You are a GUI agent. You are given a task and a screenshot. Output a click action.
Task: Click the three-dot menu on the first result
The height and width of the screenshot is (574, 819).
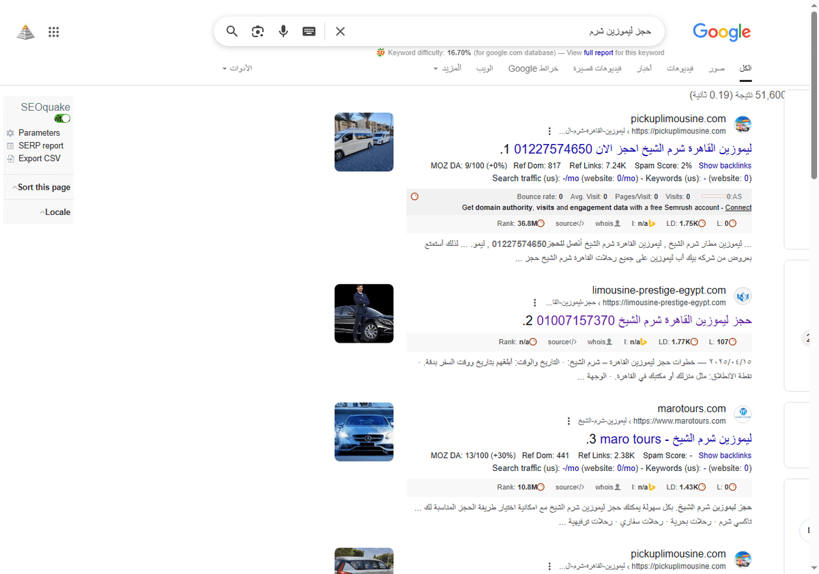549,131
